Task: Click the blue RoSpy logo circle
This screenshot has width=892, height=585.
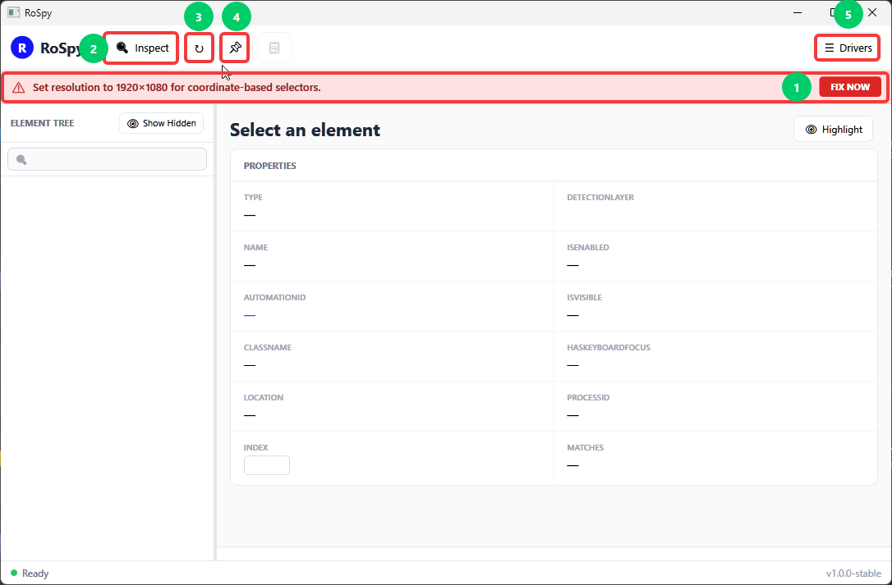Action: [21, 48]
